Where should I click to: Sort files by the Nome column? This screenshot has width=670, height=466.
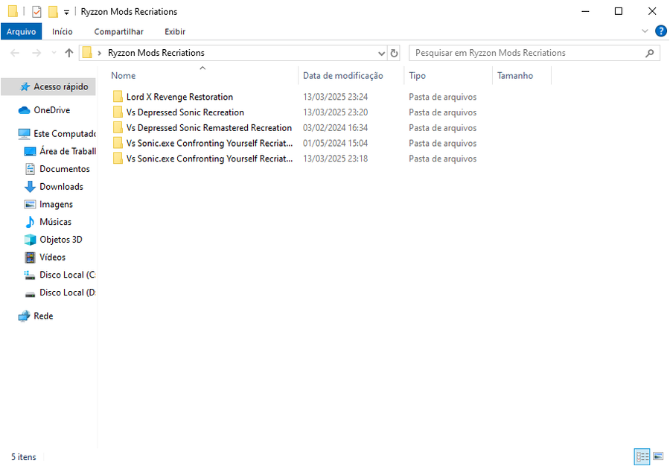[124, 76]
